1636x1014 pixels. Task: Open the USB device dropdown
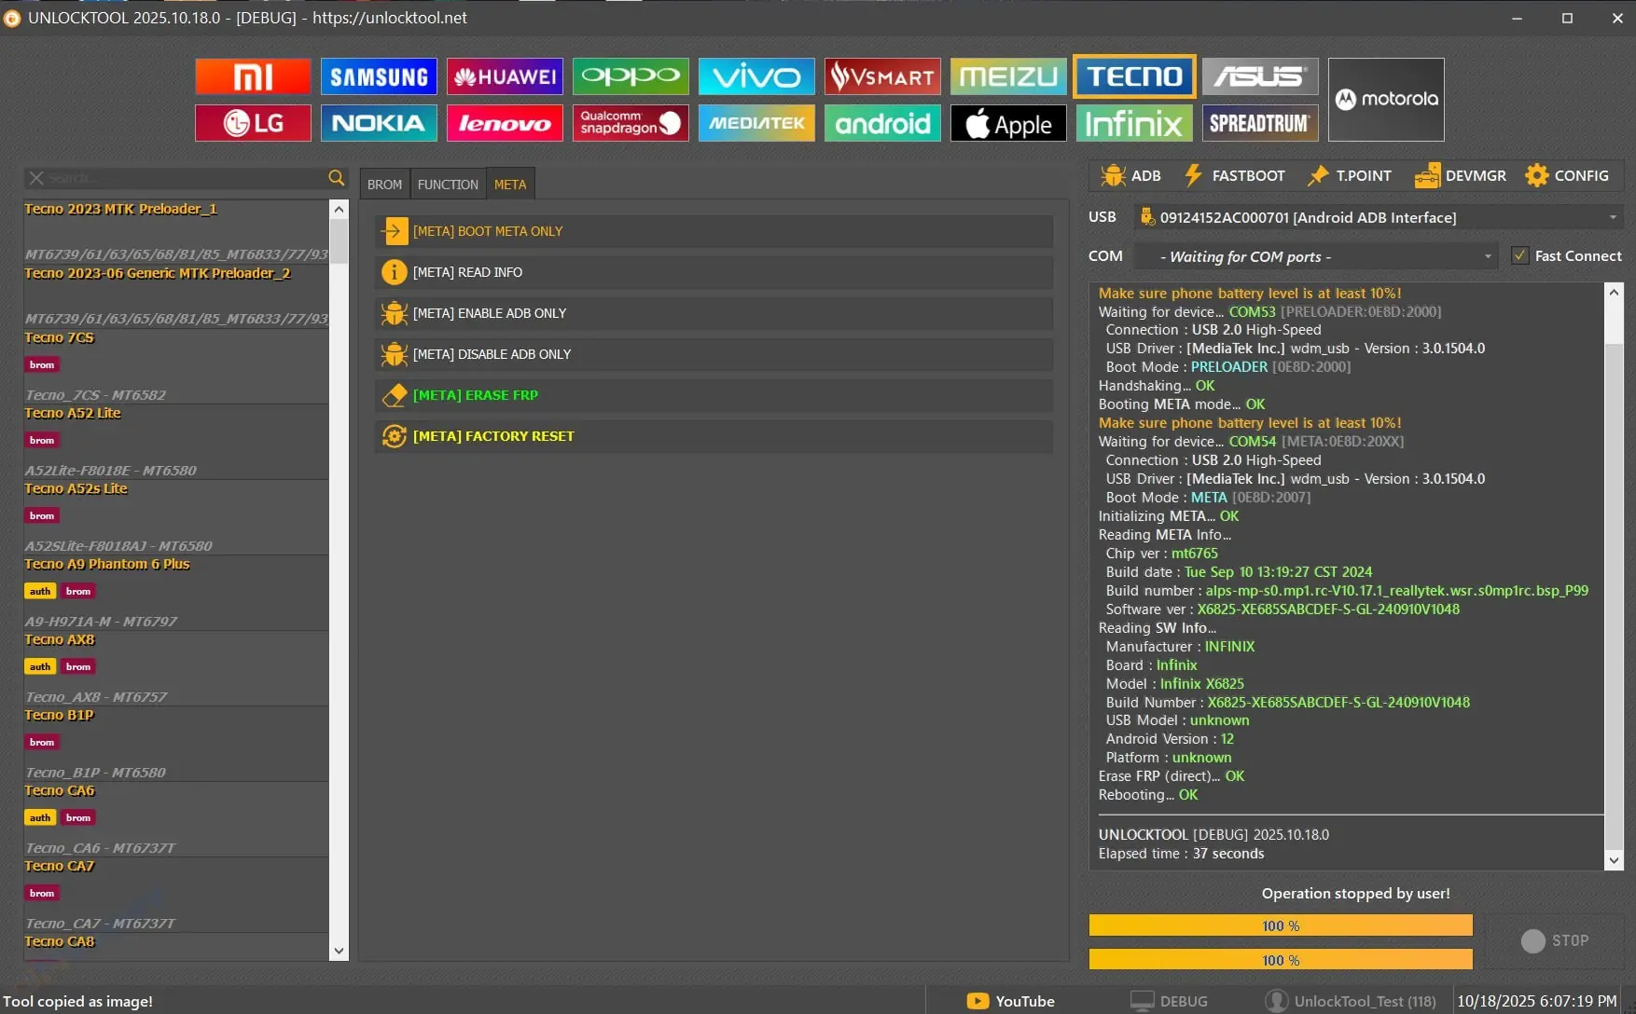pyautogui.click(x=1611, y=216)
